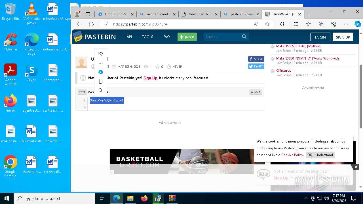
Task: Toggle Edge split screen view
Action: pos(296,24)
